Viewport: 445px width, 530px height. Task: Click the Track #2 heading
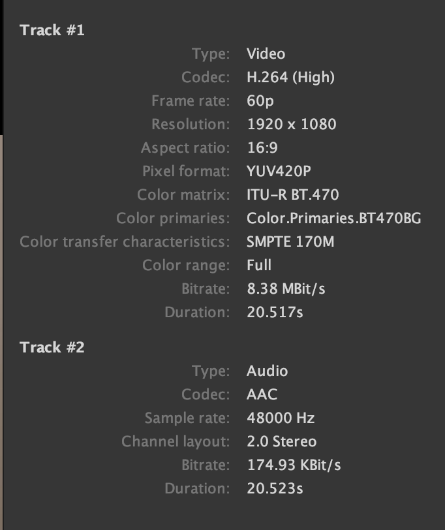[52, 347]
